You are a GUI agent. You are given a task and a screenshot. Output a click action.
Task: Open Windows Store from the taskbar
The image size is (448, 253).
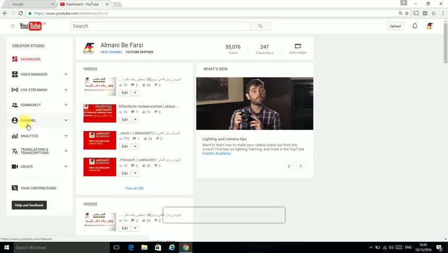click(158, 247)
